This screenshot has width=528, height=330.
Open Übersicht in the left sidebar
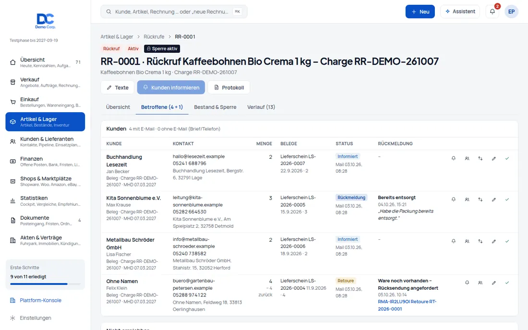[45, 62]
